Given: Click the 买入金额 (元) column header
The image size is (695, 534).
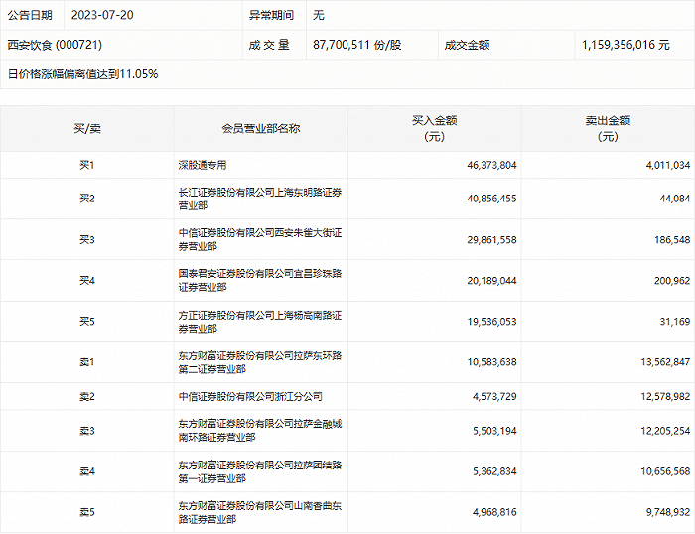Looking at the screenshot, I should click(435, 128).
